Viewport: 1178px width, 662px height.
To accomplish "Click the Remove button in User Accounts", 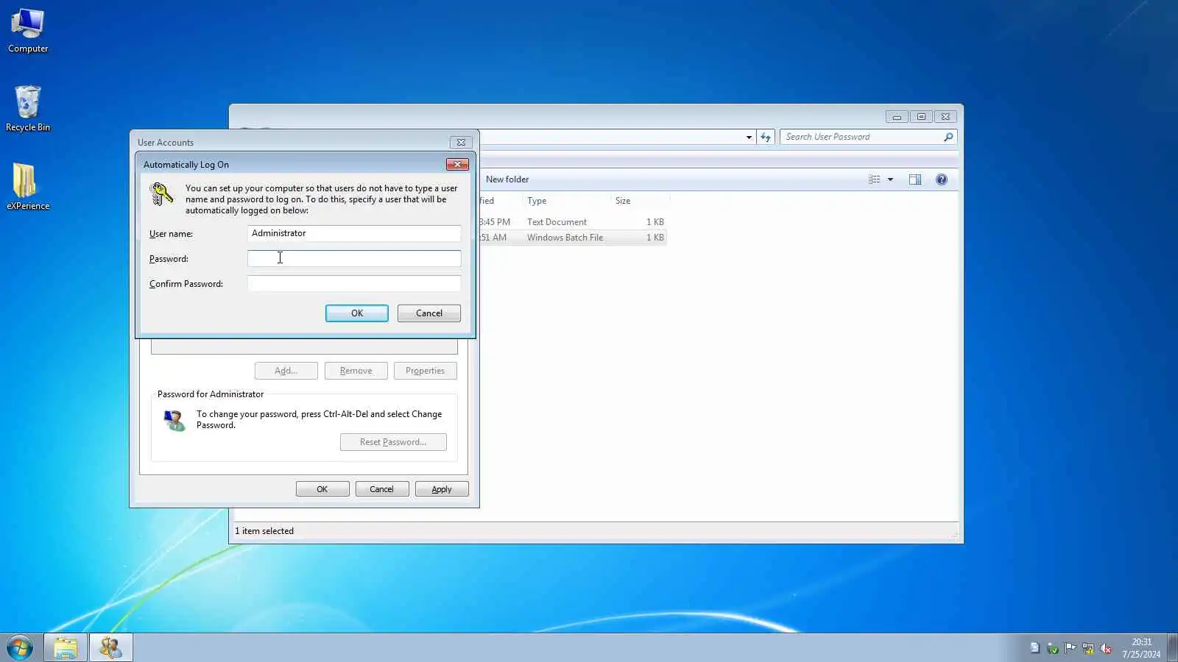I will click(x=356, y=371).
